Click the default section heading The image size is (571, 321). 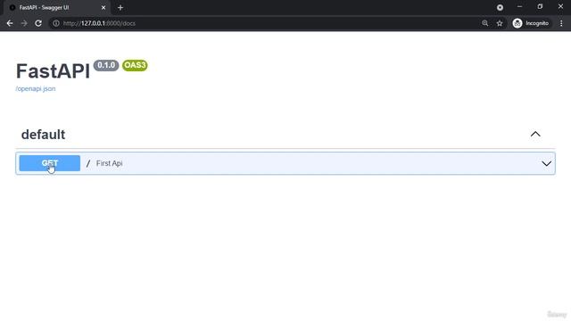[43, 135]
